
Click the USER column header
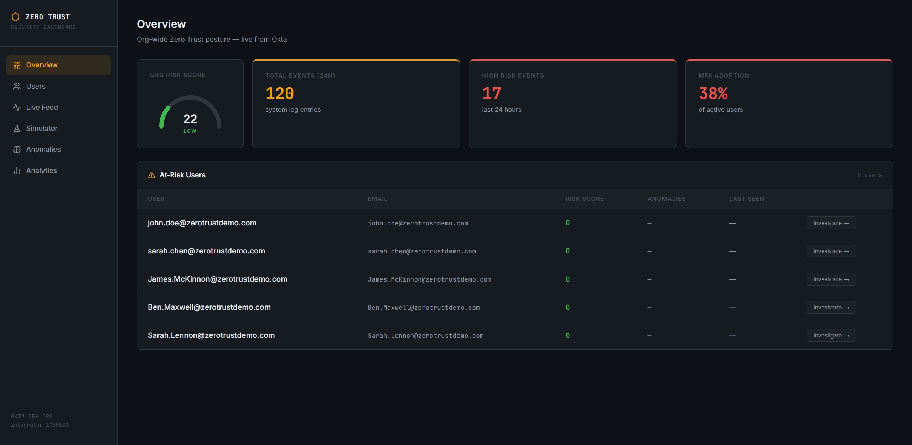coord(156,199)
